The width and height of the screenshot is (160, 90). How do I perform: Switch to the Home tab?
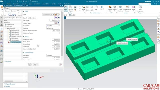coord(9,4)
